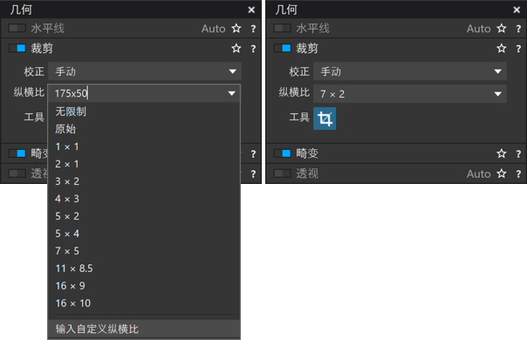Click Auto next to 透视 in right panel
527x340 pixels.
[x=478, y=173]
